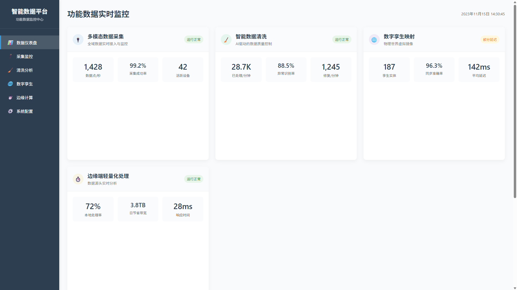Click the broom icon in 智能数据清洗 card
The height and width of the screenshot is (290, 517).
click(226, 40)
